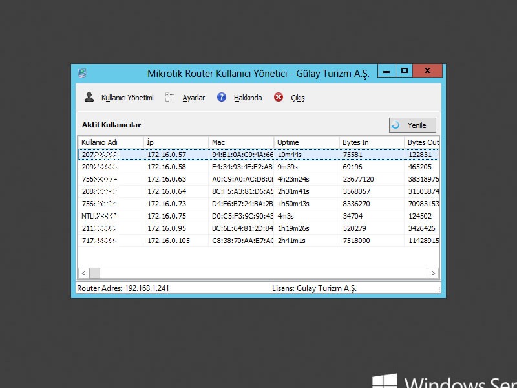Image resolution: width=517 pixels, height=388 pixels.
Task: Click the Hakkında blue question icon
Action: tap(222, 98)
